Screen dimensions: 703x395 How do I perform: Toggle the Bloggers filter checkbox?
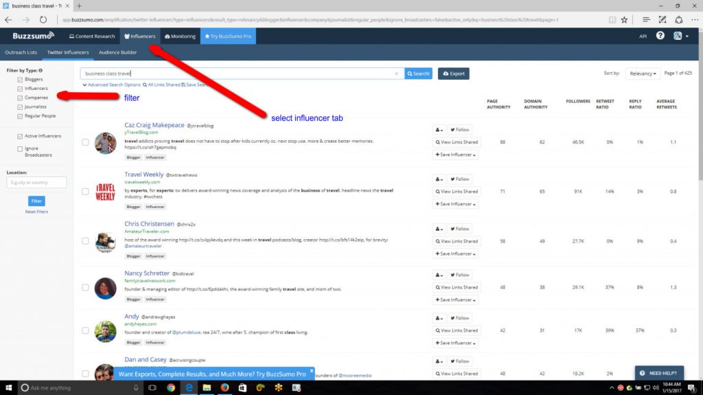(20, 80)
